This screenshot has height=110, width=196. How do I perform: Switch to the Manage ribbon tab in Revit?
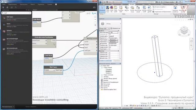pyautogui.click(x=183, y=4)
